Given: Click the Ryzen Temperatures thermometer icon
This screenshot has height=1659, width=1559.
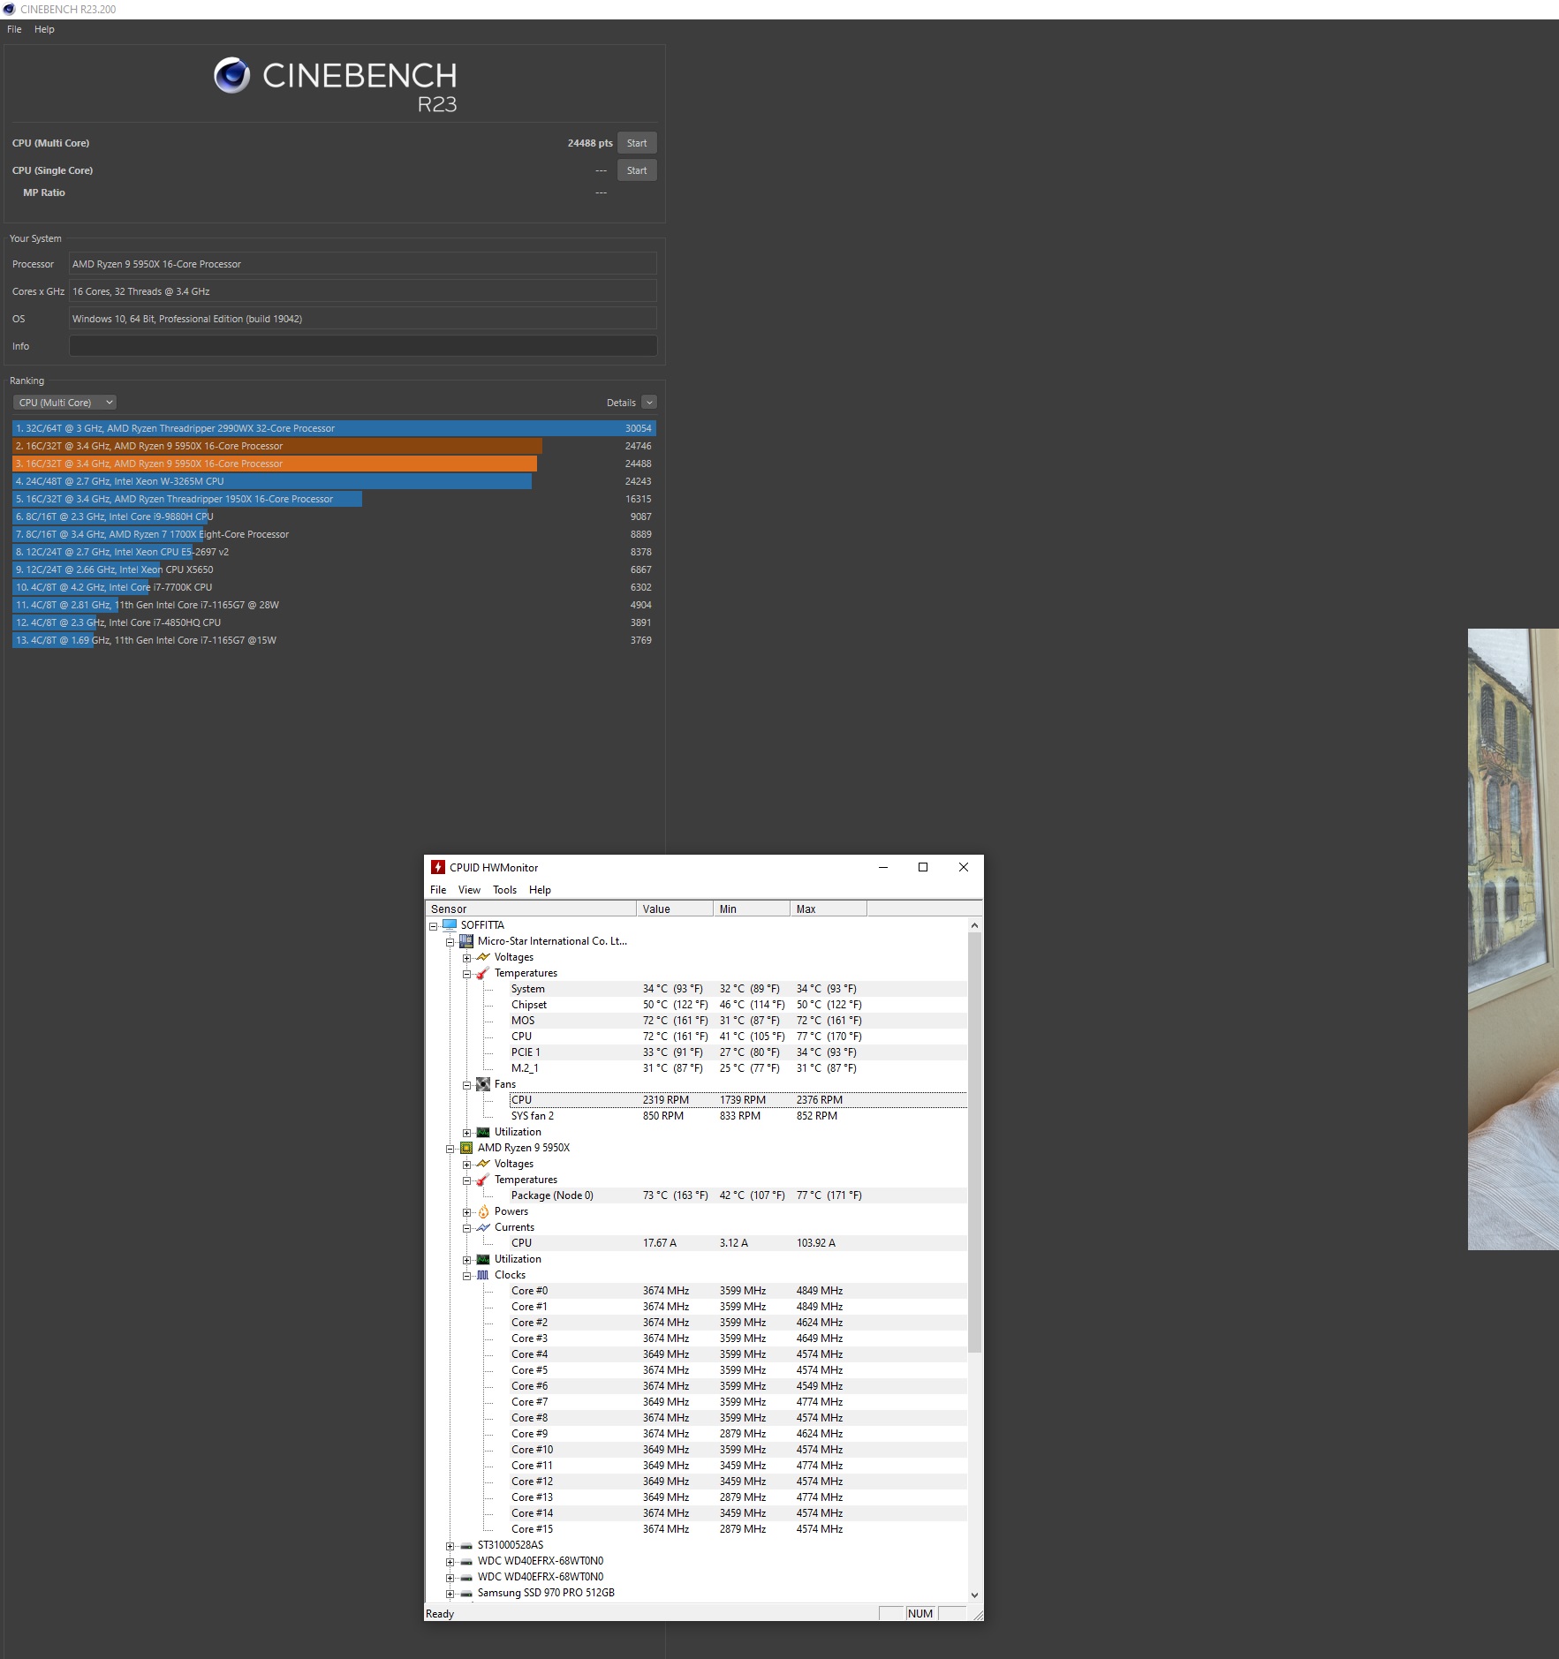Looking at the screenshot, I should (x=482, y=1180).
